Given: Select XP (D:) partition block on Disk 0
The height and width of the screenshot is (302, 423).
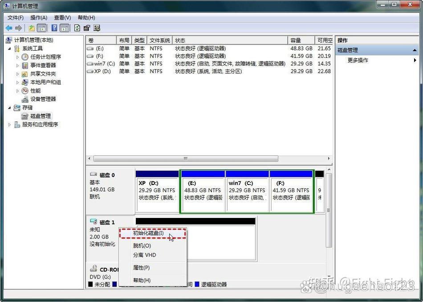Looking at the screenshot, I should 157,191.
